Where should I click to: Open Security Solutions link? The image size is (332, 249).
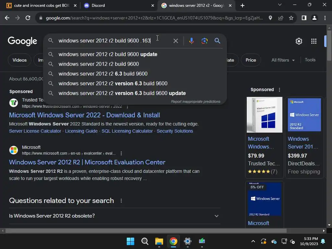[x=175, y=131]
